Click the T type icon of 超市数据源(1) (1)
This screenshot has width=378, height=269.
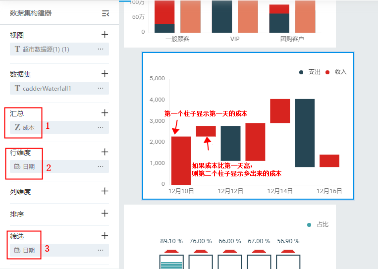click(17, 49)
